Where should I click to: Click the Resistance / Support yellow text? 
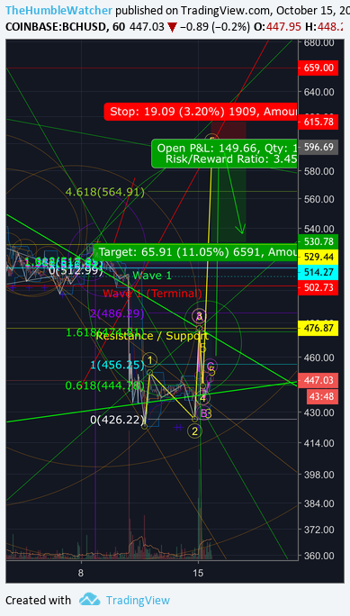152,336
